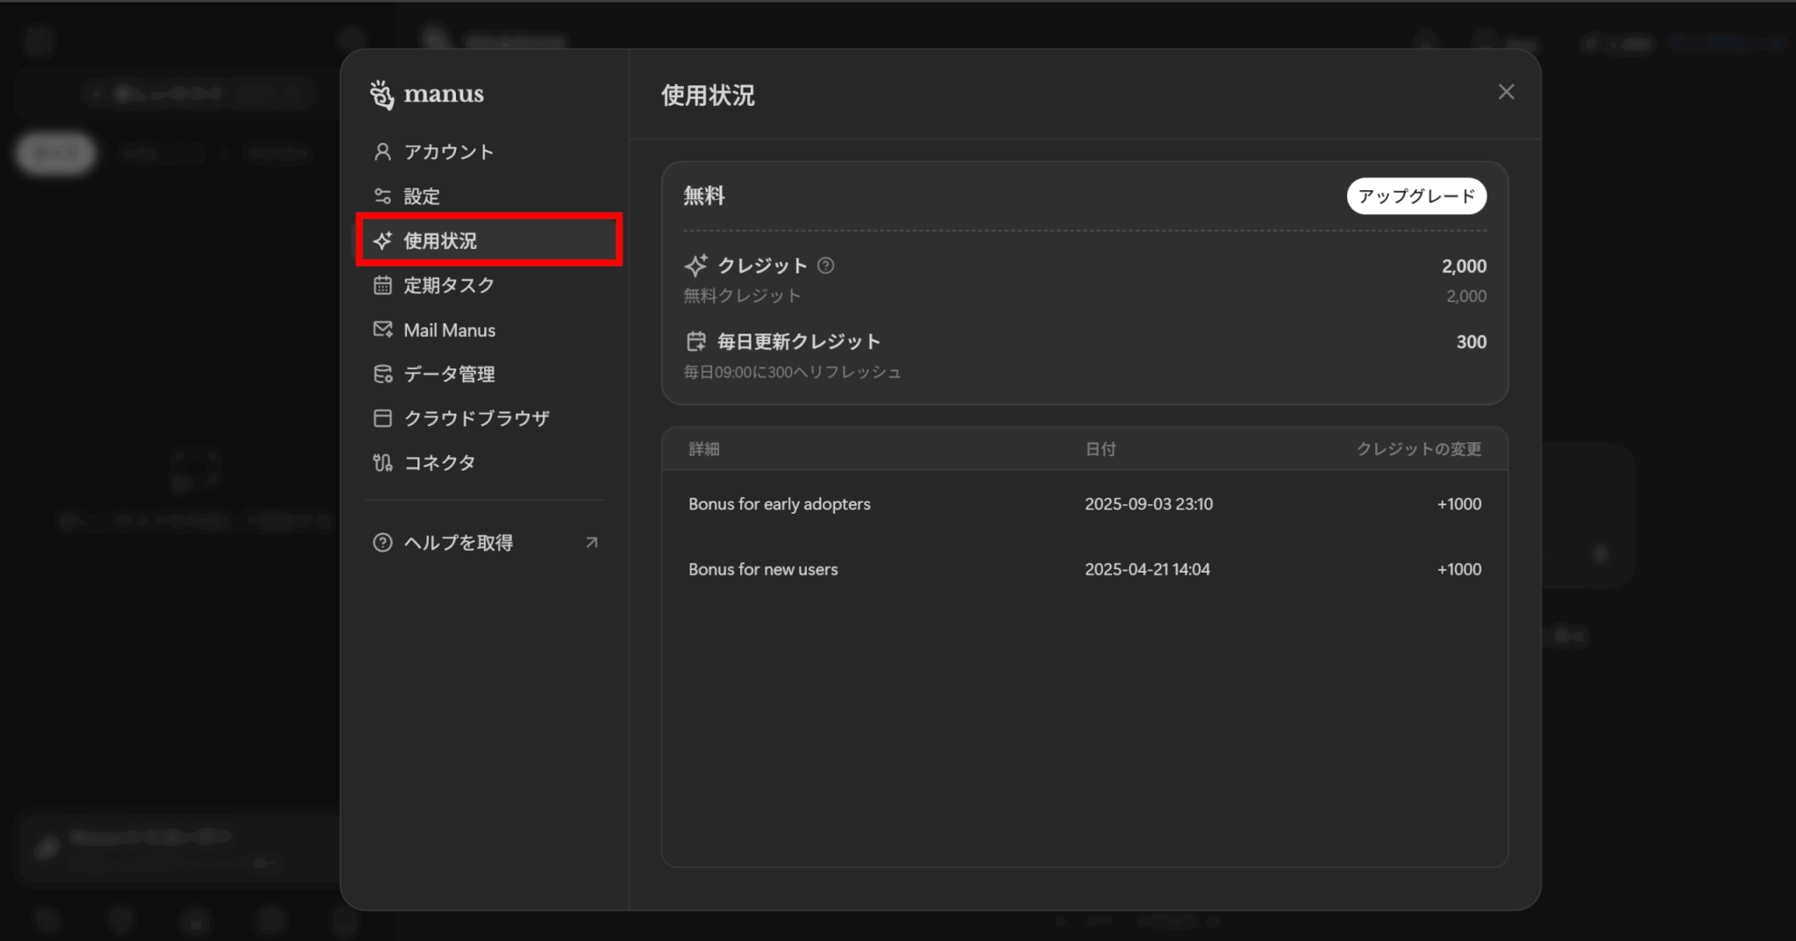Click the manus hand logo icon
Screen dimensions: 1796x941
[382, 95]
